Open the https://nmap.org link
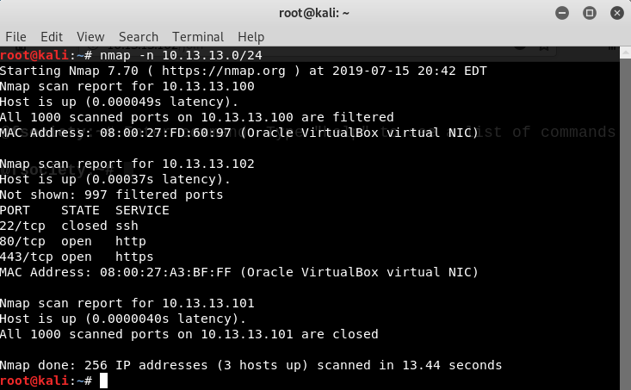 [x=223, y=71]
